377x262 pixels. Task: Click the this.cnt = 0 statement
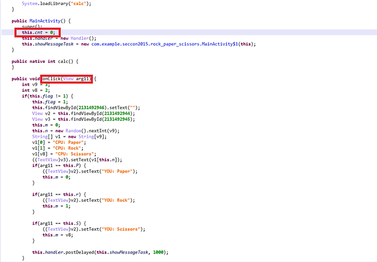(x=39, y=33)
